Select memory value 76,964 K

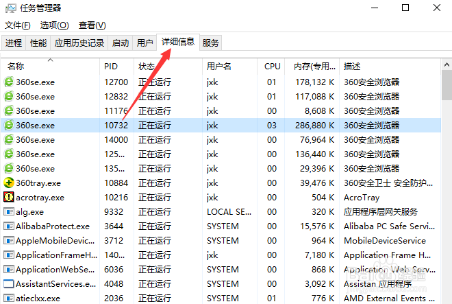[x=317, y=140]
